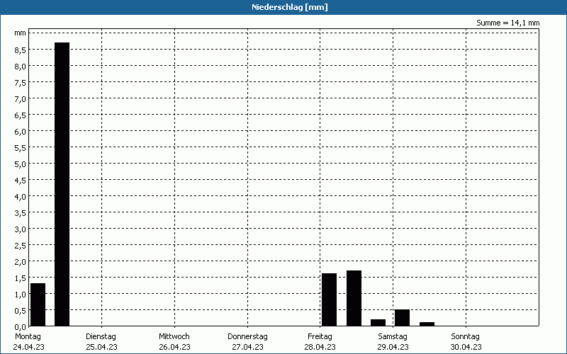Click the '30.04.23' date label
567x354 pixels.
pyautogui.click(x=466, y=347)
